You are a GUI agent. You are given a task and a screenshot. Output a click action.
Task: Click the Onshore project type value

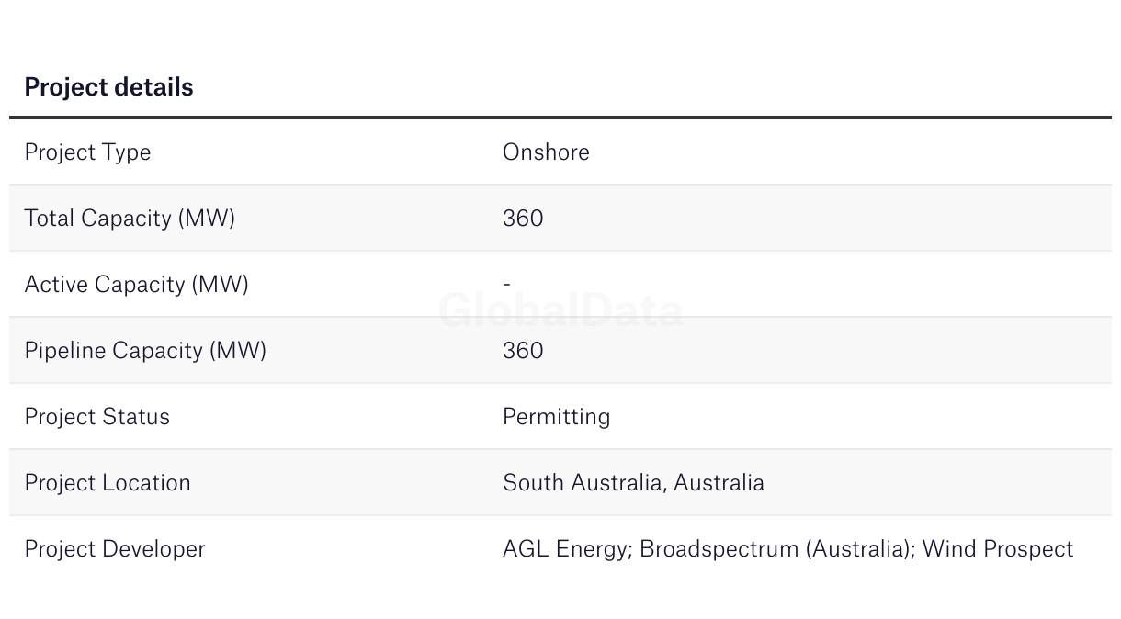(546, 152)
